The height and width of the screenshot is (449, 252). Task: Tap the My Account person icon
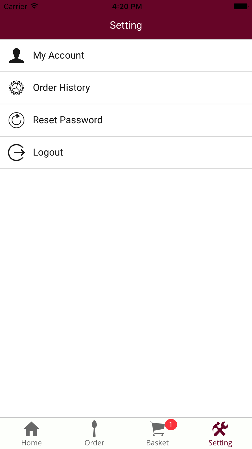pyautogui.click(x=16, y=56)
